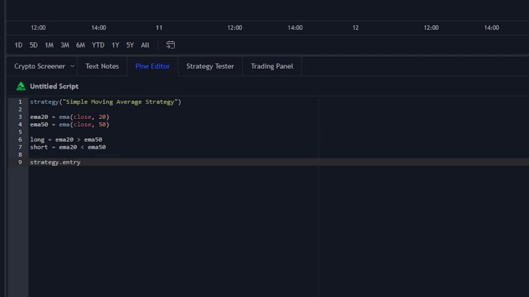Click the Untitled Script title
This screenshot has width=529, height=297.
coord(55,86)
